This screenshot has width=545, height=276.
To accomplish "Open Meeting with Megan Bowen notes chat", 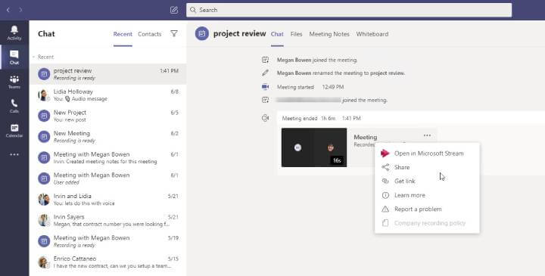I will click(107, 157).
